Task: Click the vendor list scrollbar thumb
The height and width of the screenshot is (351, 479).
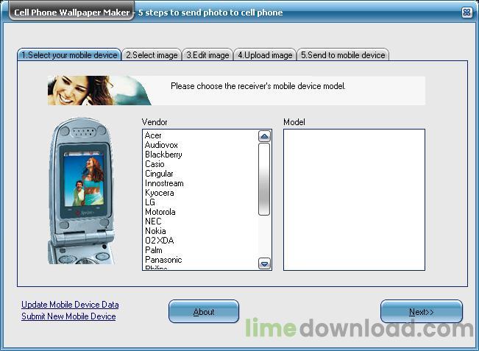Action: tap(264, 179)
